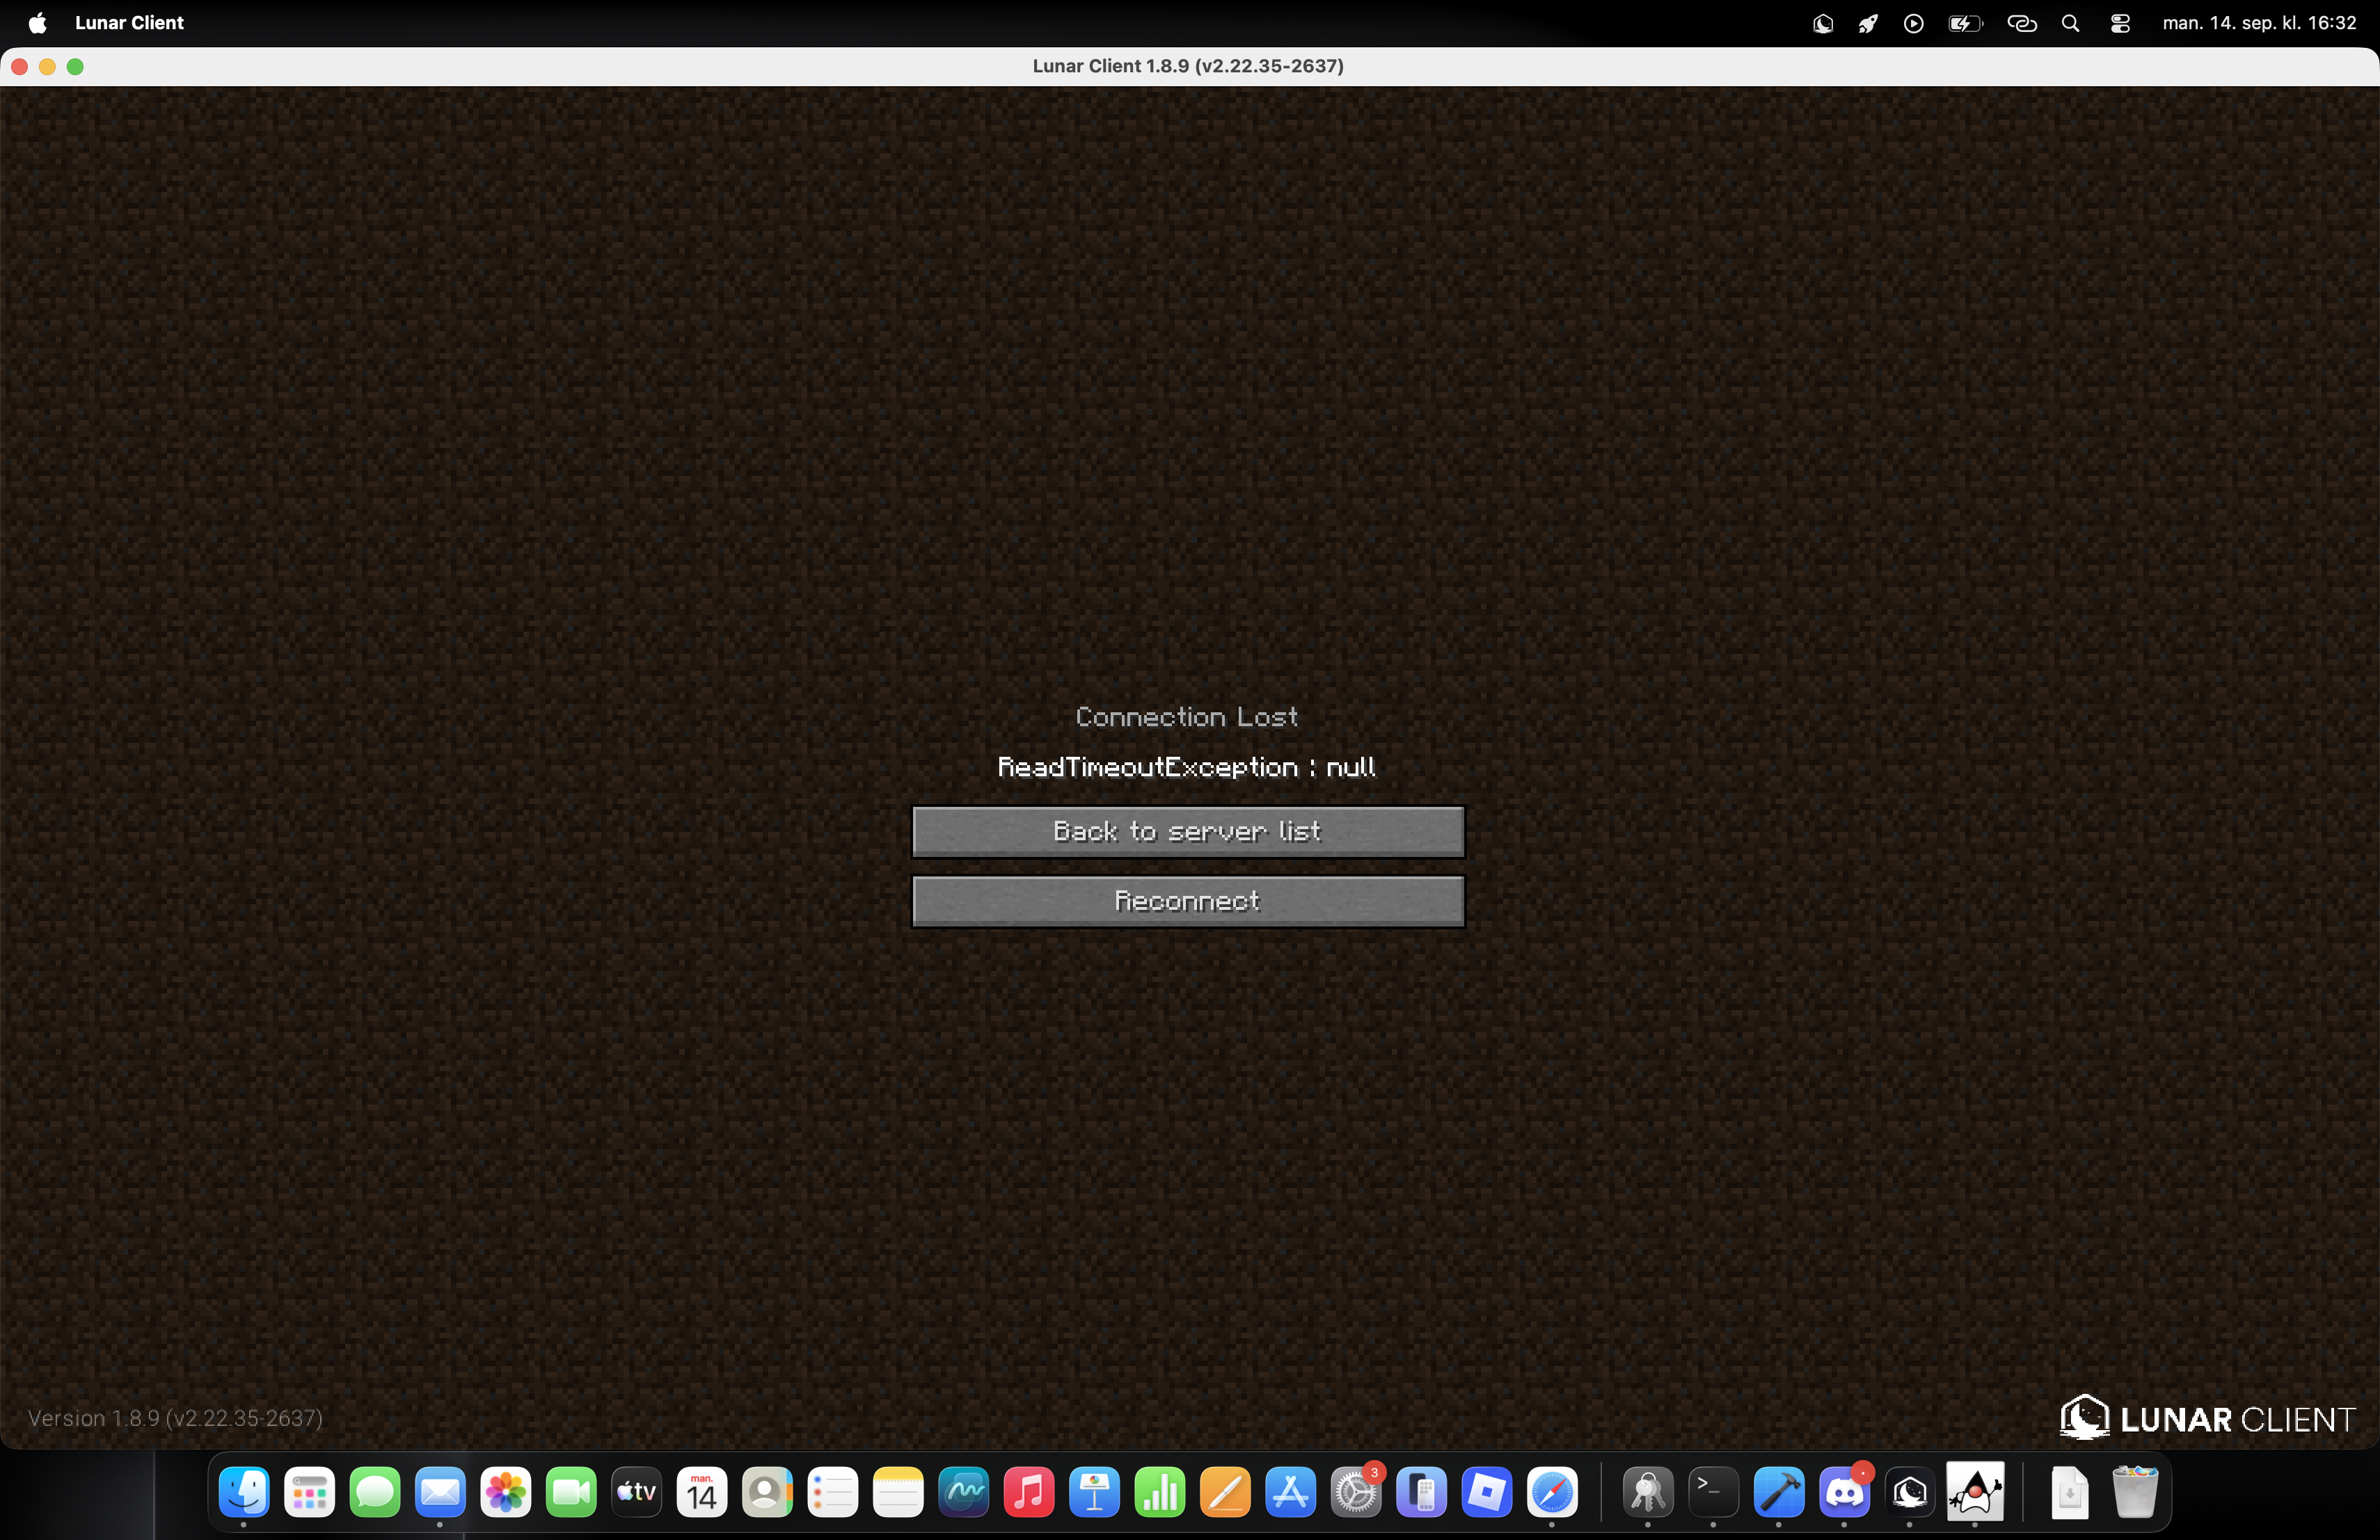
Task: Open Finder from the Dock
Action: (244, 1493)
